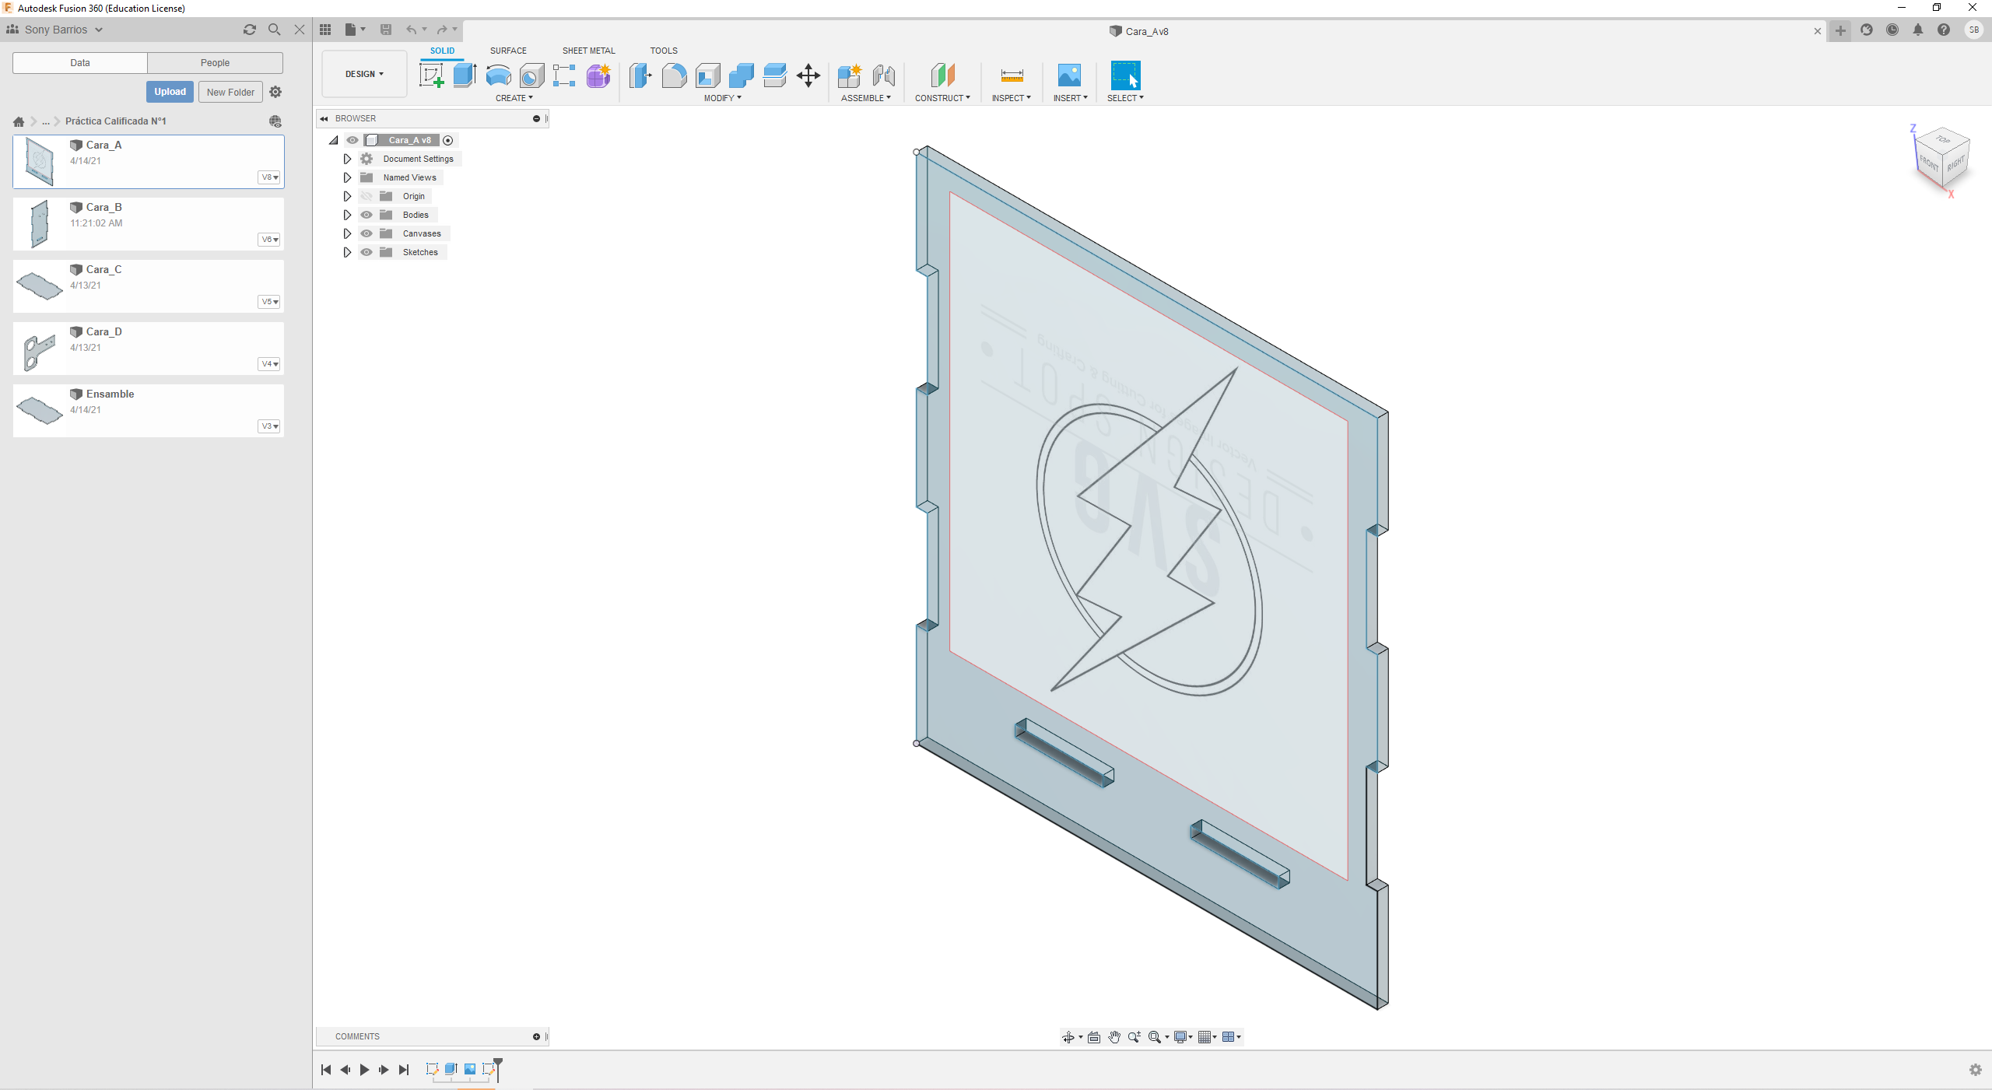1992x1090 pixels.
Task: Click the ViewCube FRONT face
Action: tap(1928, 163)
